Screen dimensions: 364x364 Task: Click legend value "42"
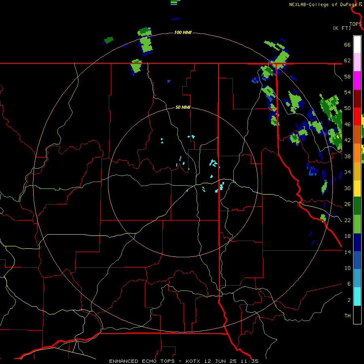tap(347, 140)
